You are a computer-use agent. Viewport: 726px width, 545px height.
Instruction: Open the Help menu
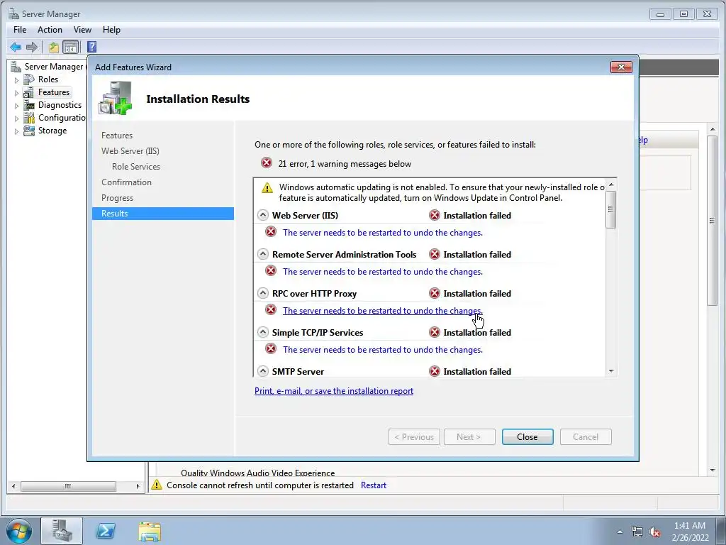111,30
